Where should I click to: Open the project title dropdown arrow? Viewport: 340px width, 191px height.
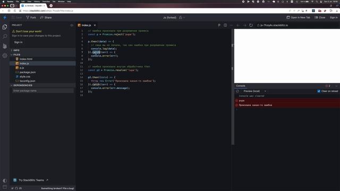click(184, 18)
